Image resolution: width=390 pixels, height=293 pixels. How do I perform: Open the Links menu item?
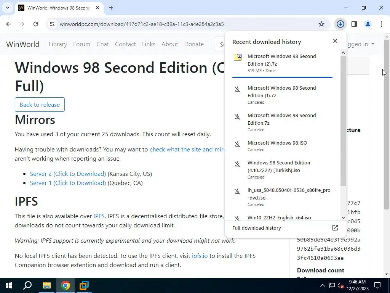[x=149, y=44]
